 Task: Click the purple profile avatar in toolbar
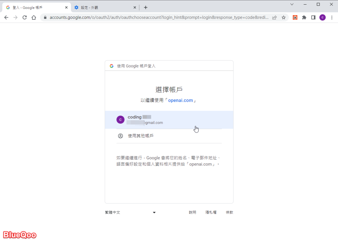coord(322,17)
